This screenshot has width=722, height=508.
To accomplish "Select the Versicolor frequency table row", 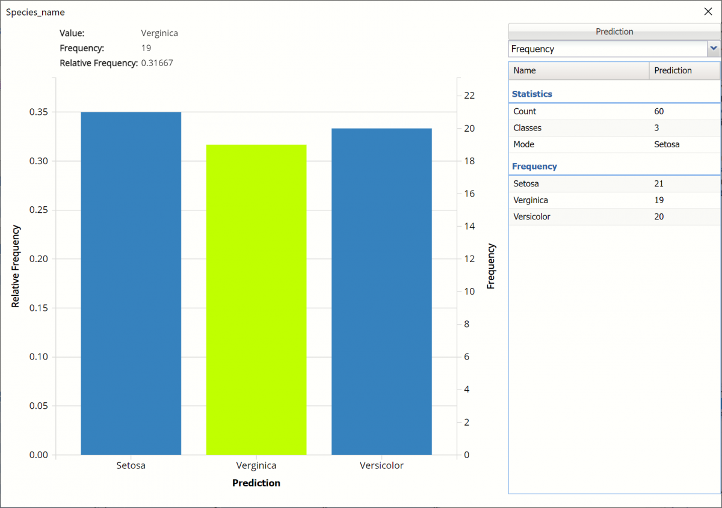I will (x=614, y=216).
